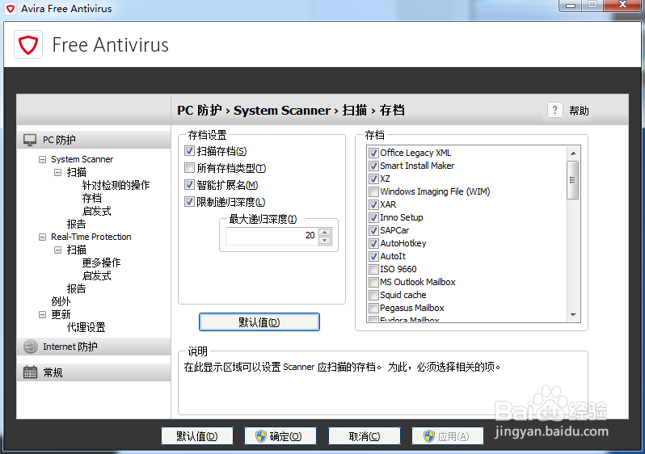Image resolution: width=645 pixels, height=454 pixels.
Task: Open 帮助 help link
Action: coord(579,111)
